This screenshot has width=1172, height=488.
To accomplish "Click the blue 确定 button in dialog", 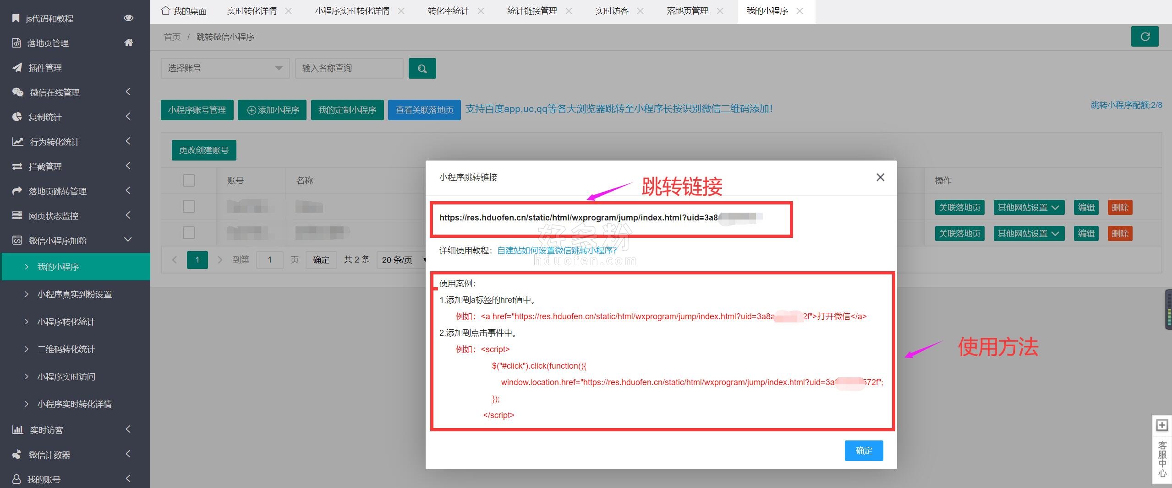I will (863, 450).
